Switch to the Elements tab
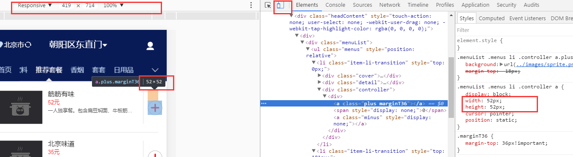Screen dimensions: 573x157 306,5
